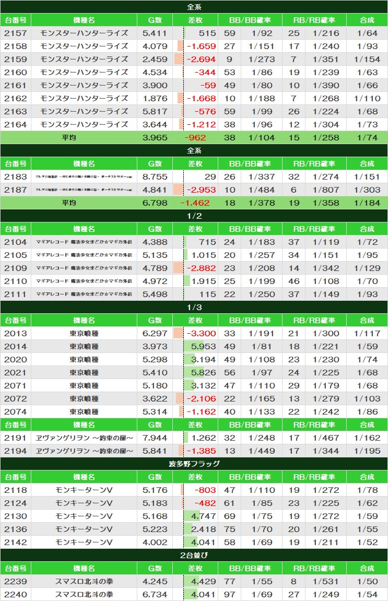Click the 1/303 combined rate in row 2187

pos(367,190)
